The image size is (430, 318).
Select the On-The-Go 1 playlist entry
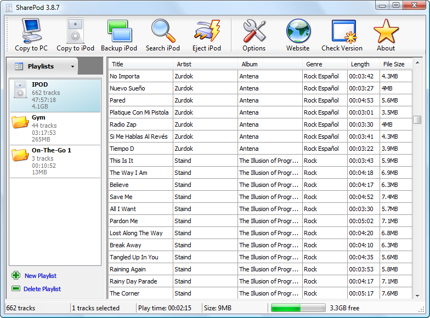pos(55,161)
